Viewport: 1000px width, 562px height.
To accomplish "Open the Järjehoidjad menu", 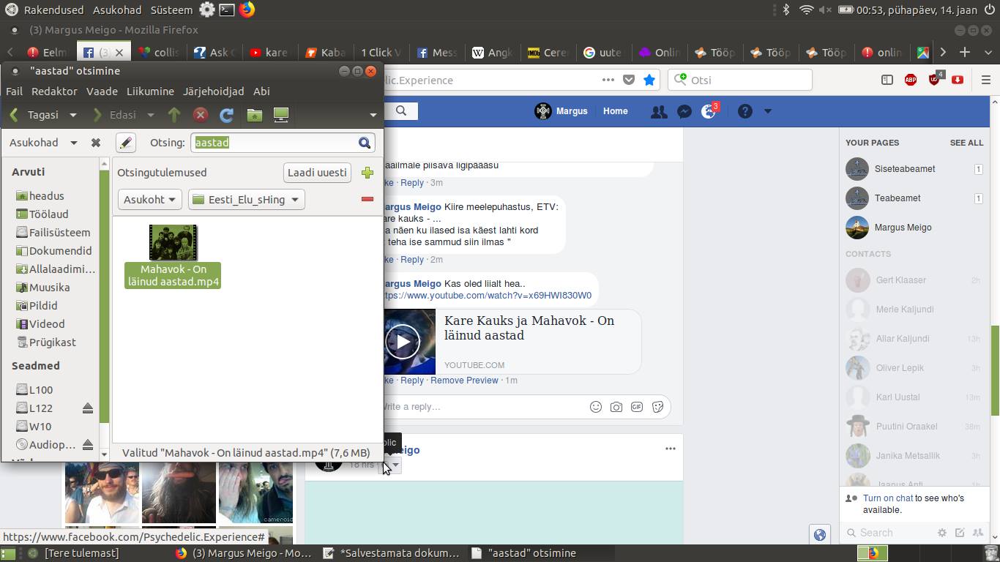I will pos(213,91).
